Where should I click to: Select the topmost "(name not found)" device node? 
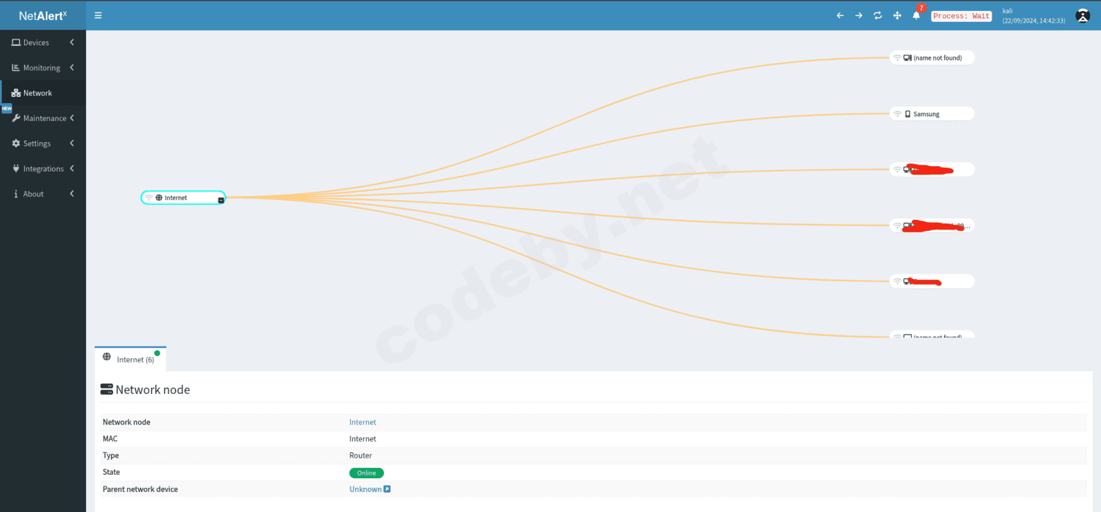pos(932,58)
